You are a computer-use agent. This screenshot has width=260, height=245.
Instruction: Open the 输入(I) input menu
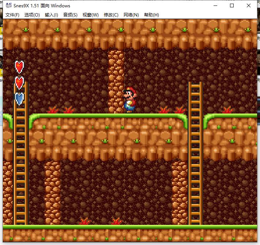52,15
